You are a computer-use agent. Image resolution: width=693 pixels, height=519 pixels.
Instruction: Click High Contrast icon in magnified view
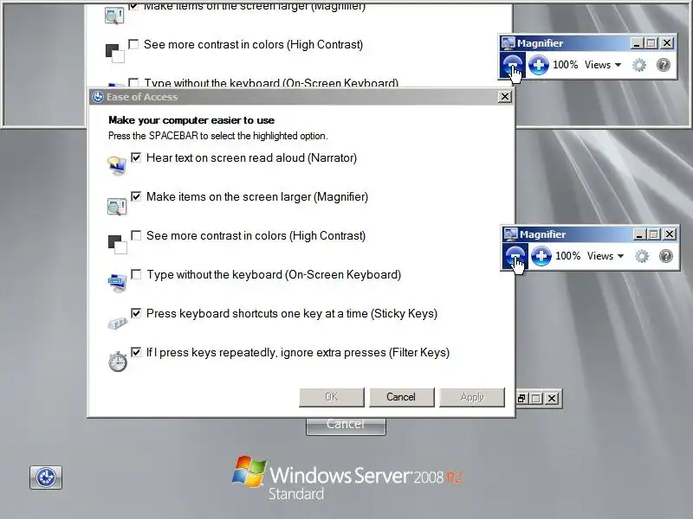click(x=115, y=54)
